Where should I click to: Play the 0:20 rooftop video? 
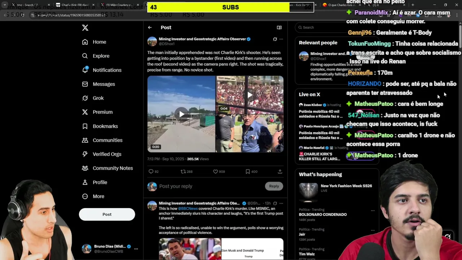[181, 114]
